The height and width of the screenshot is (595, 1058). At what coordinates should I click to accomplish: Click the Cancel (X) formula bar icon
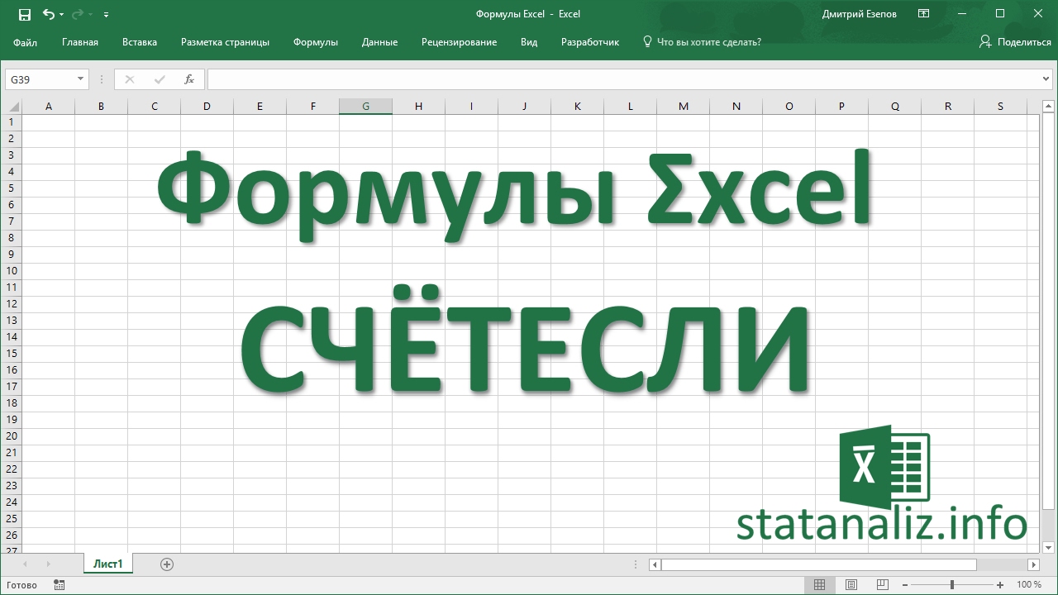coord(129,79)
